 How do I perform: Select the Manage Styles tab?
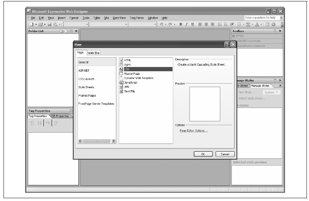(260, 86)
